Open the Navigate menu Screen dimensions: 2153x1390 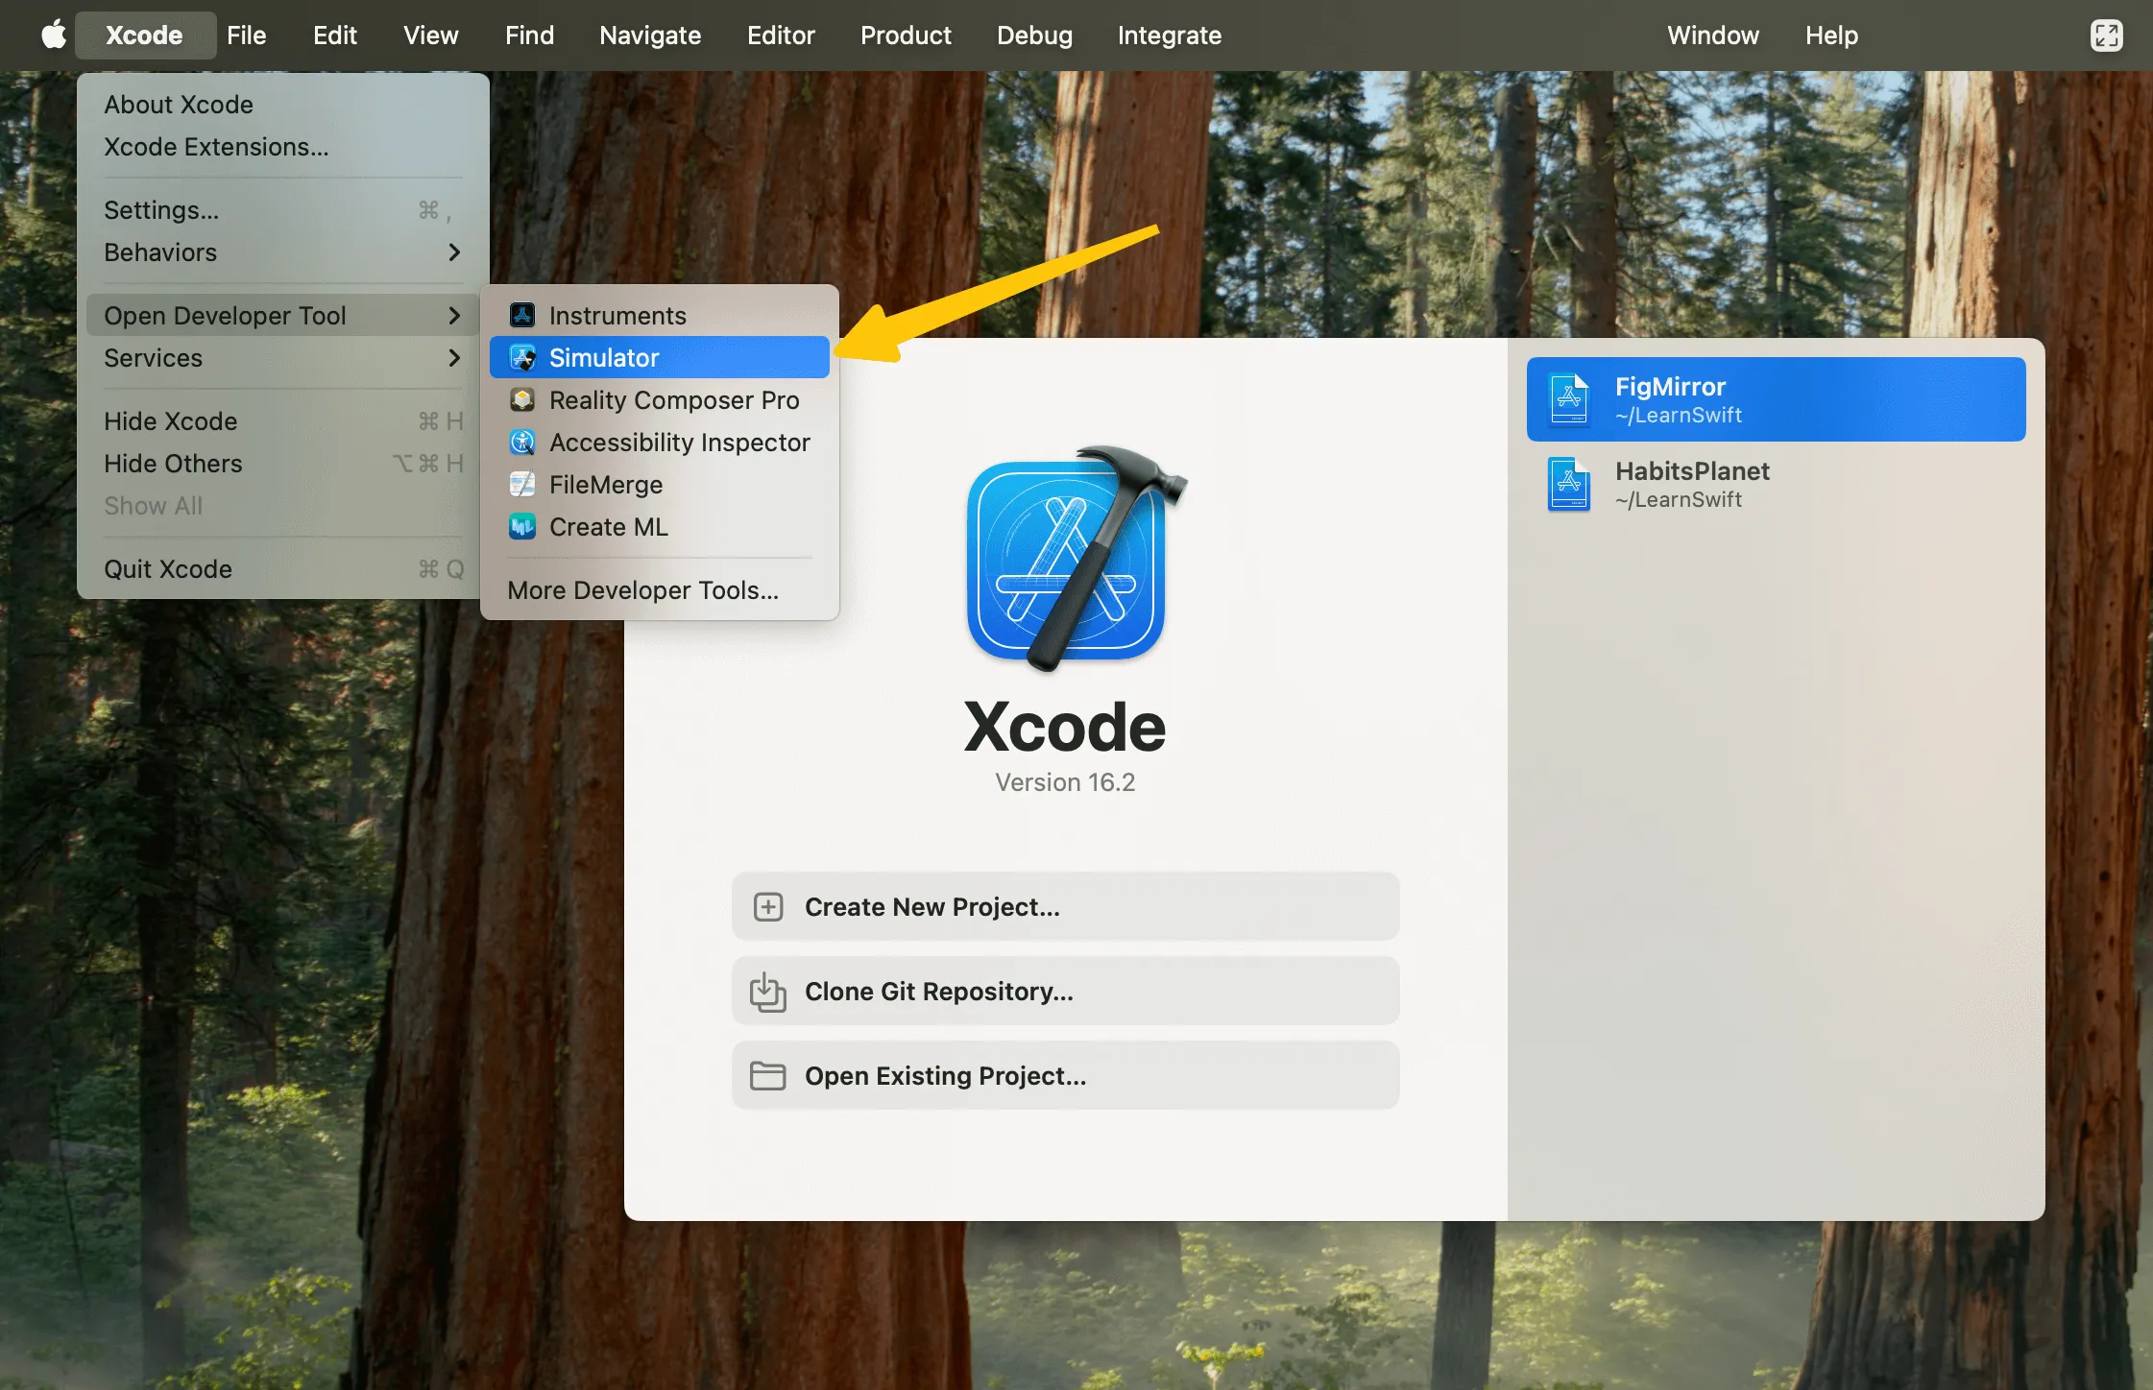[650, 36]
